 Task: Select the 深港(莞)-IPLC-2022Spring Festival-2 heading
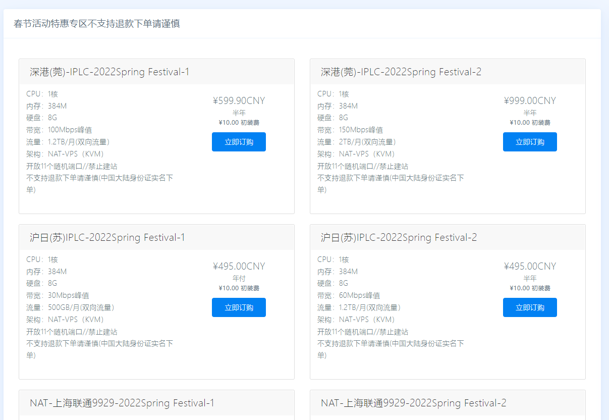(x=401, y=72)
